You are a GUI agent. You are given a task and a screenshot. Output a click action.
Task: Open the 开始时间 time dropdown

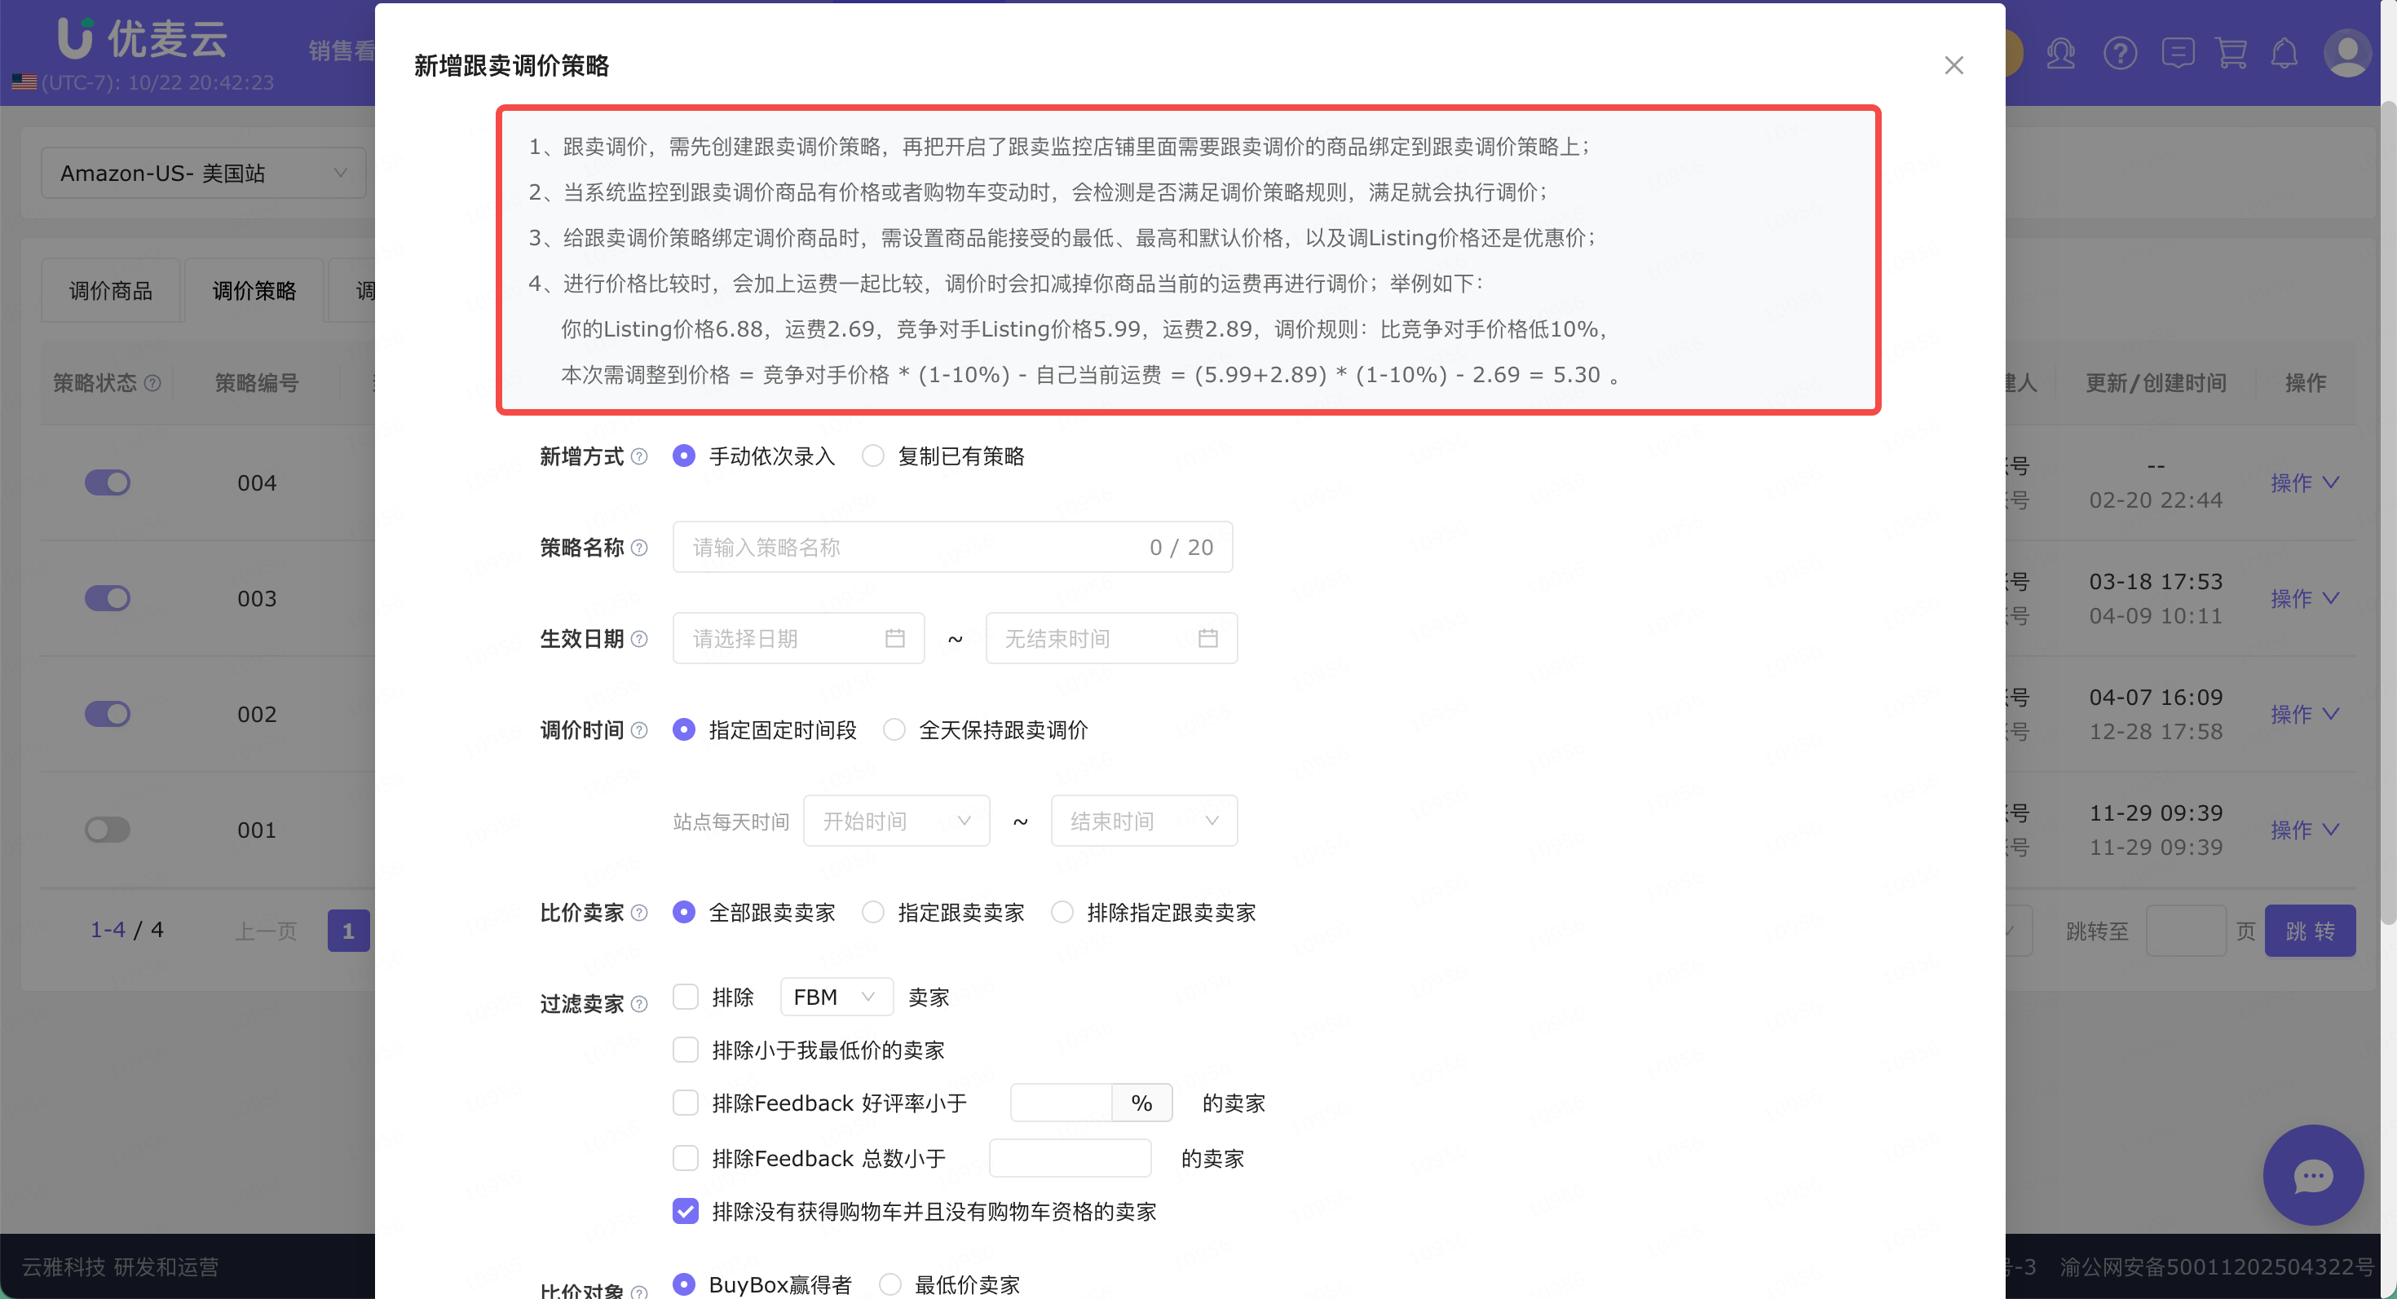tap(895, 821)
